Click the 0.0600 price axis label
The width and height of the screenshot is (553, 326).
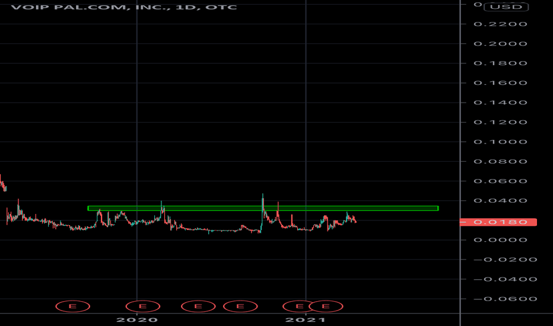pos(500,181)
